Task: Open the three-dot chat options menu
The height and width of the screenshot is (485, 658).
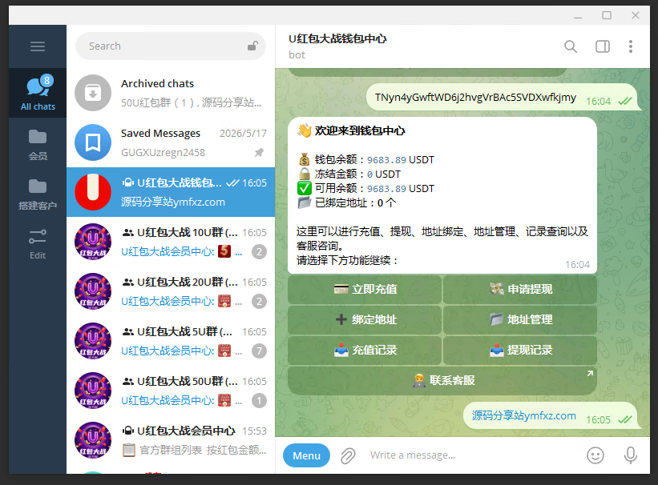Action: pos(630,46)
